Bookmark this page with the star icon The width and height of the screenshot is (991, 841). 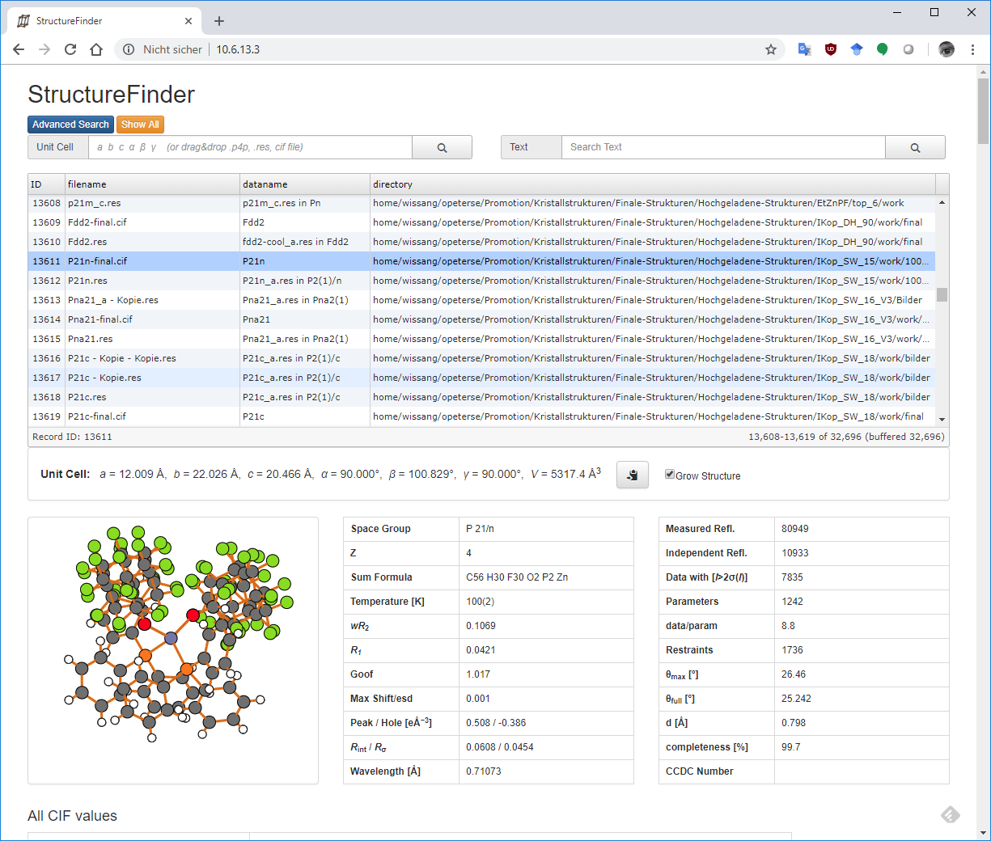click(771, 49)
